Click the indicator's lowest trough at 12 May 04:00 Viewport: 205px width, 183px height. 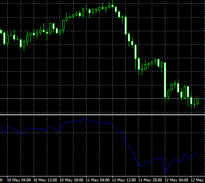(165, 174)
